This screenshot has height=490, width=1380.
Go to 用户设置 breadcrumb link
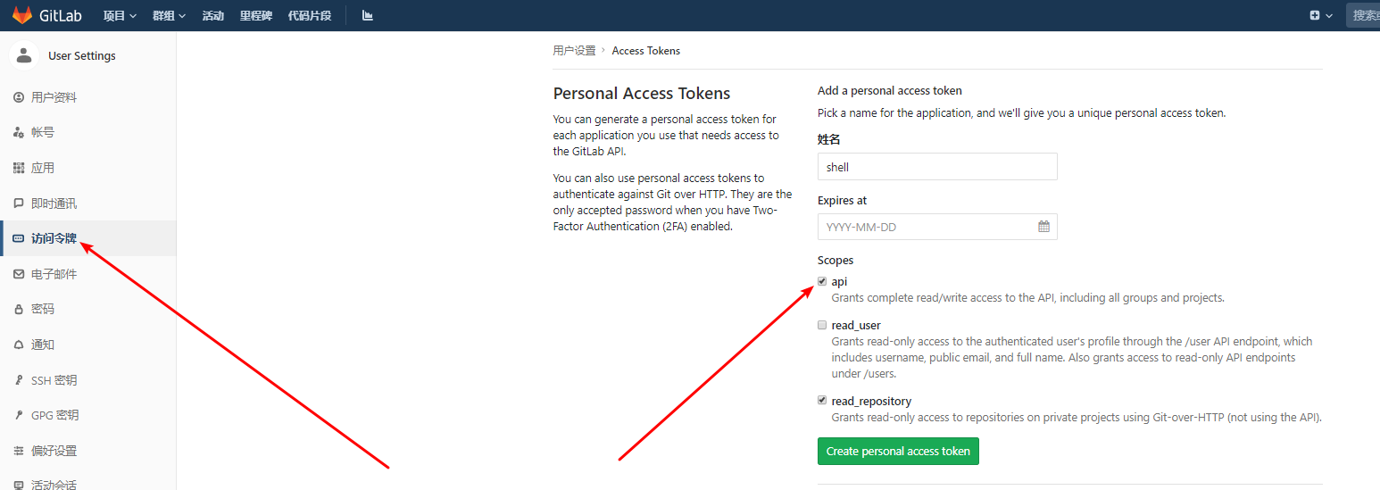[574, 51]
